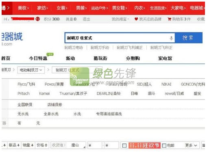Filter by brand rewell/日威

[x=174, y=94]
